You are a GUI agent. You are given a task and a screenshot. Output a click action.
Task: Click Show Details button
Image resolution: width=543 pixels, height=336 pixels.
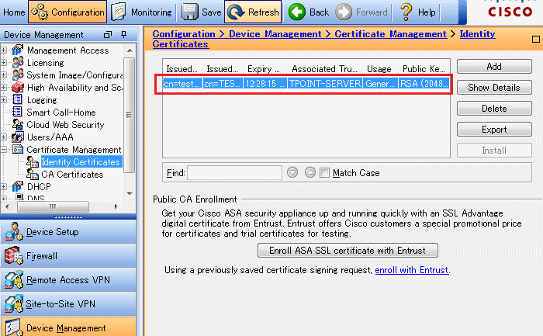494,87
